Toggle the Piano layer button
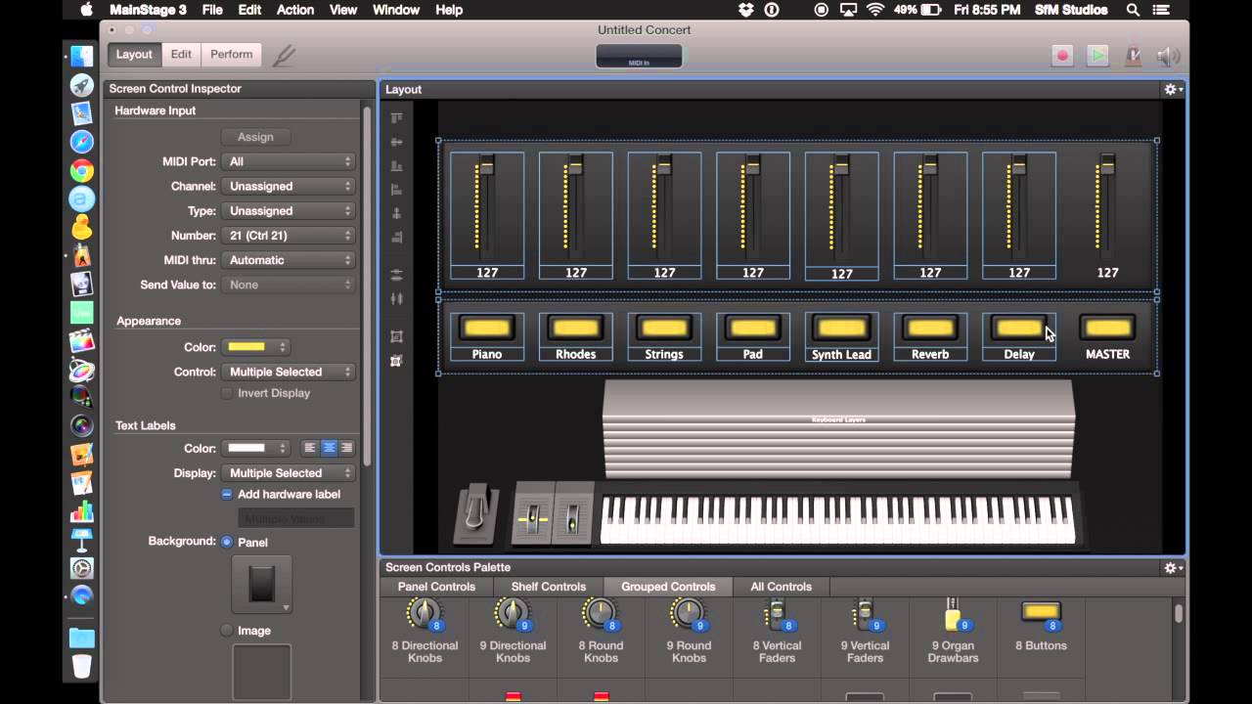This screenshot has width=1252, height=704. click(487, 328)
